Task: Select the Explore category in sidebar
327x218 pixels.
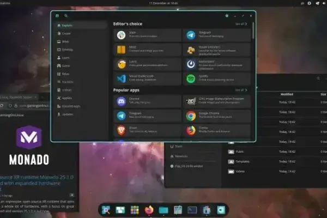Action: pos(81,26)
